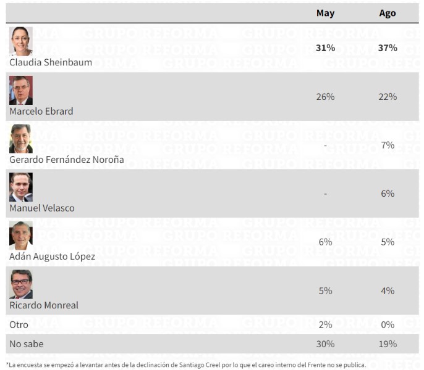Select Sheinbaum's 37% August value
424x370 pixels.
pos(388,48)
